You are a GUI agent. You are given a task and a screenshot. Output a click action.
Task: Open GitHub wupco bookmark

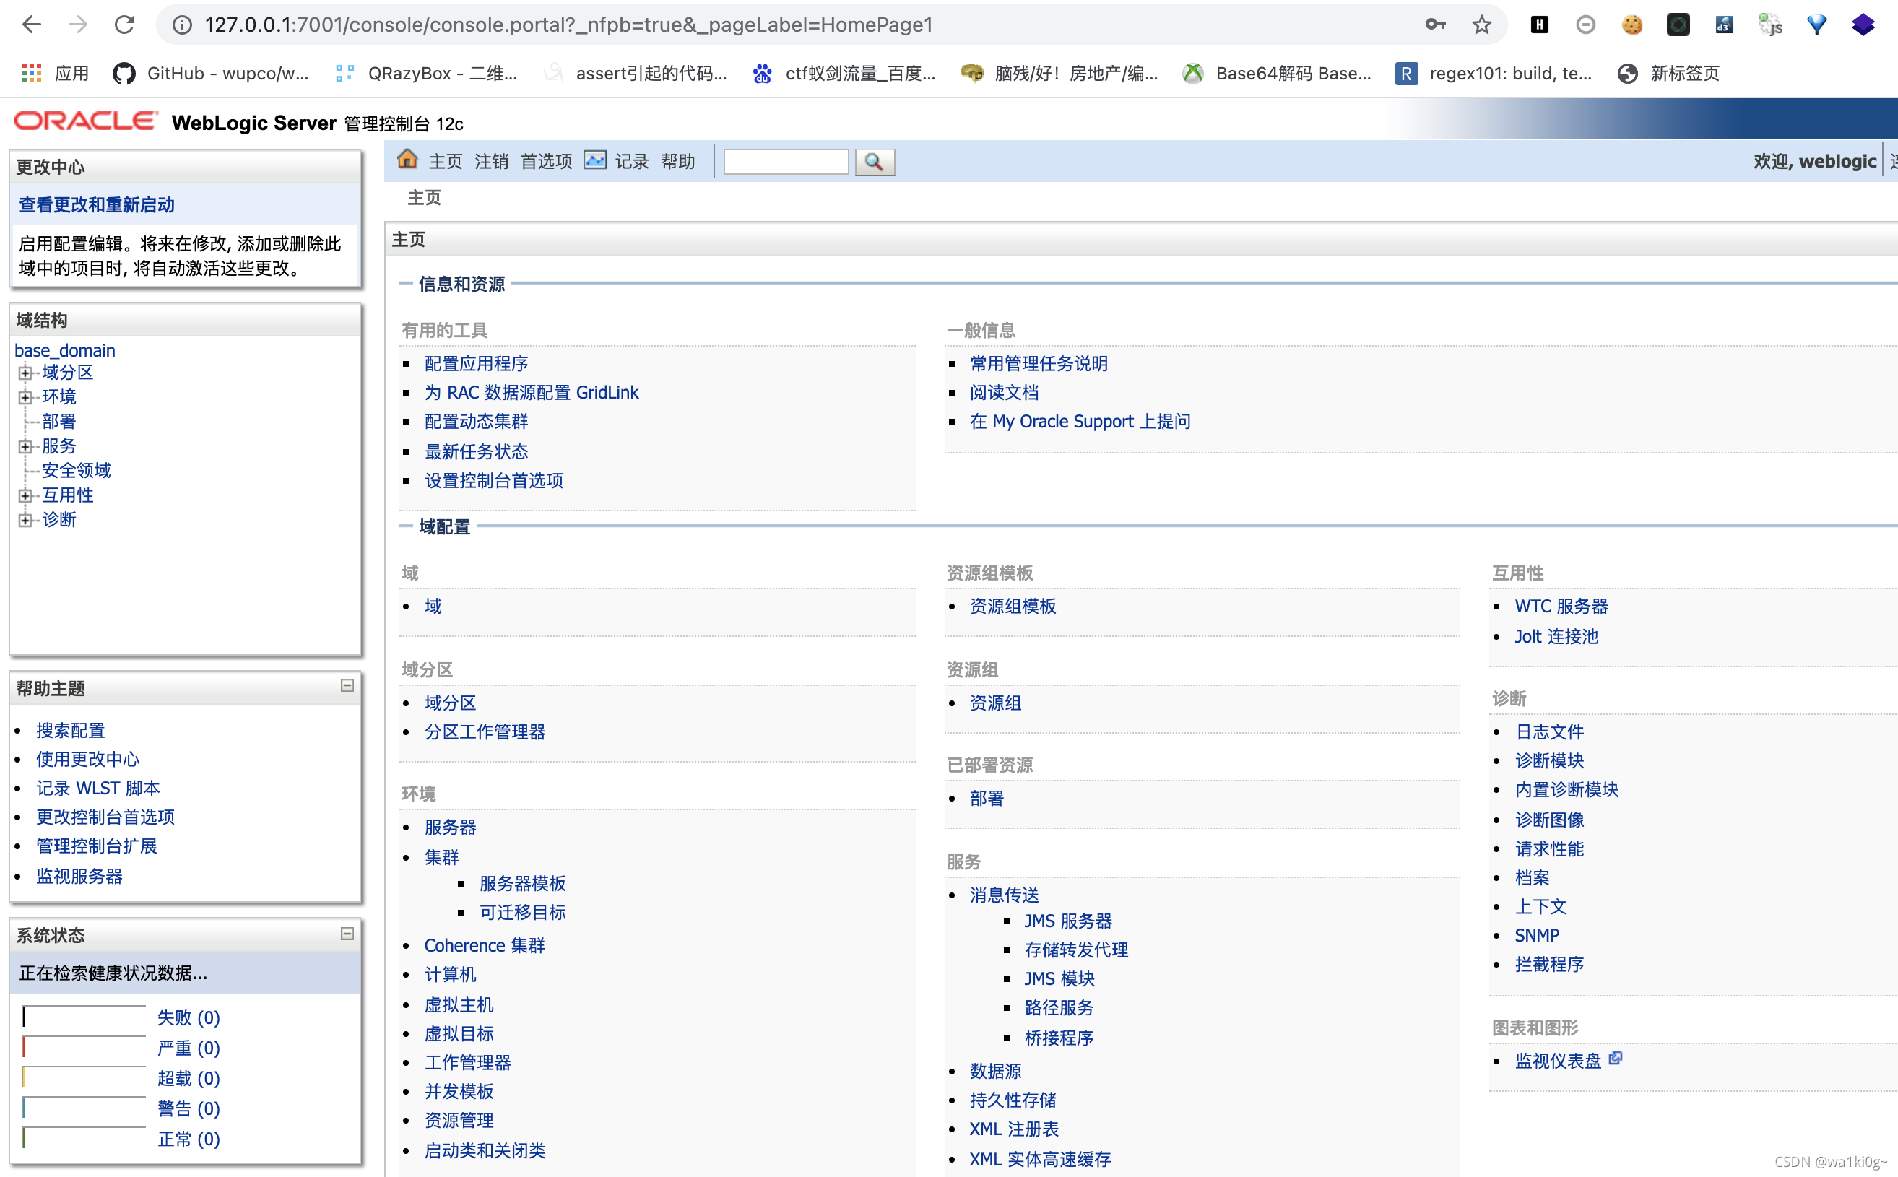pos(211,73)
